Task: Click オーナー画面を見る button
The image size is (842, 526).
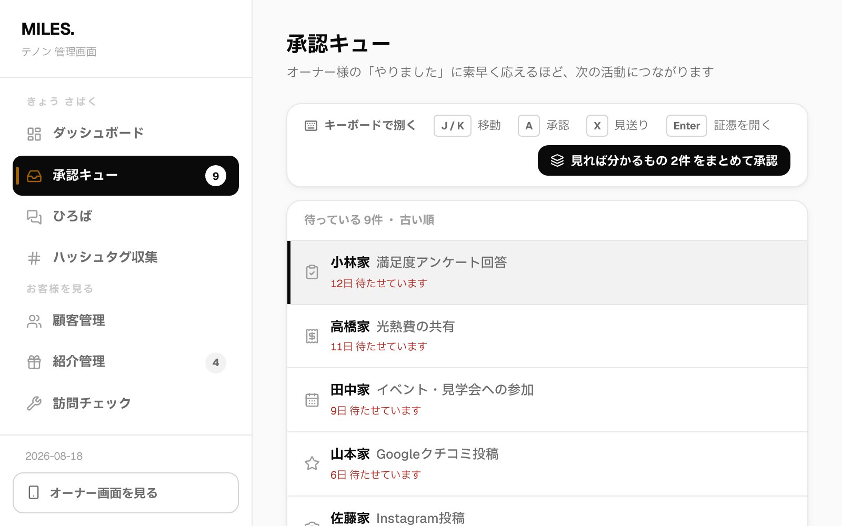Action: [126, 493]
